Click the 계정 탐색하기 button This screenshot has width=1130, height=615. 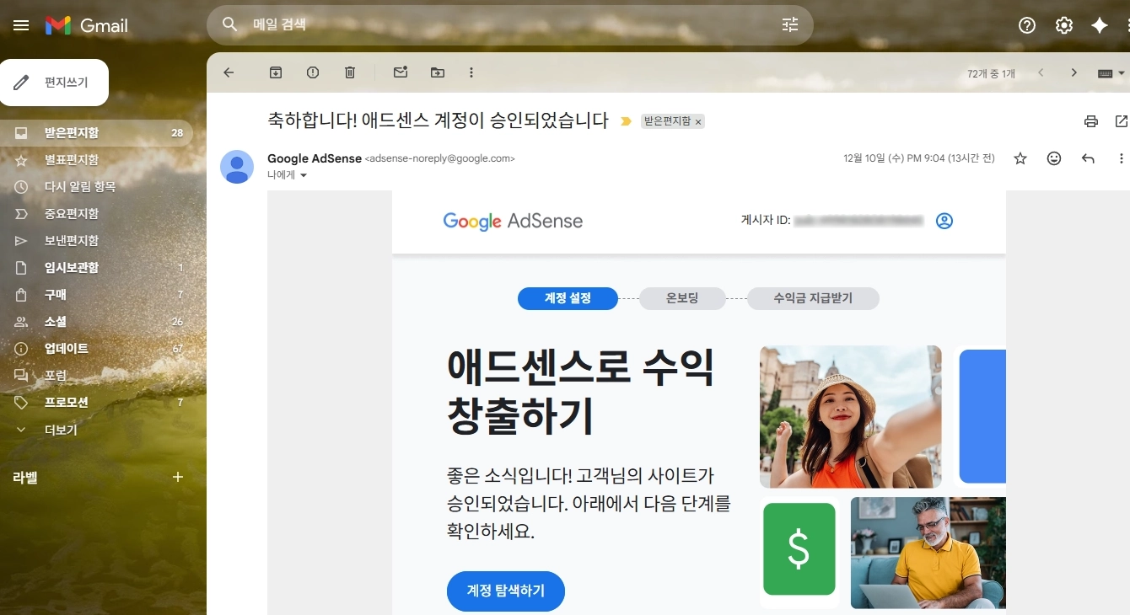506,591
